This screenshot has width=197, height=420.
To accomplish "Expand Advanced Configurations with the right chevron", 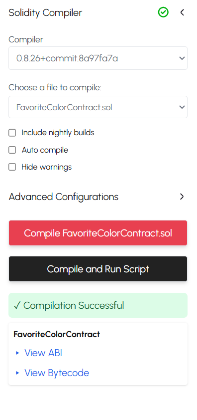I will click(182, 197).
